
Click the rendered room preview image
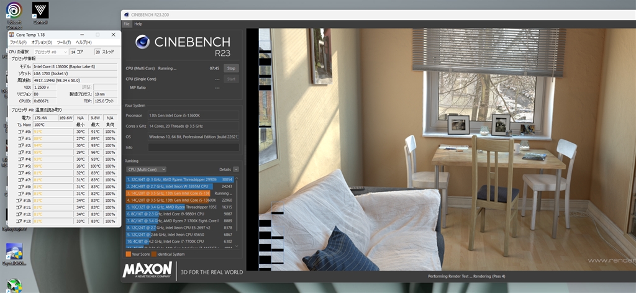click(447, 149)
